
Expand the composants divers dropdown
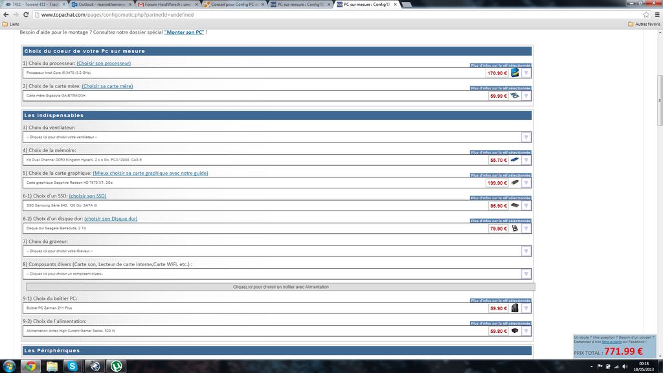[526, 273]
